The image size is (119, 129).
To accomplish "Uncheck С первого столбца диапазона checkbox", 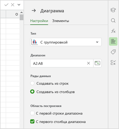I will [x=32, y=121].
